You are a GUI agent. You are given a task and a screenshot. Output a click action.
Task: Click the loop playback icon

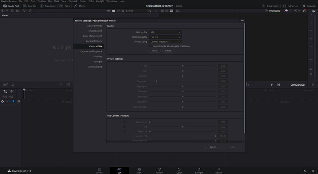click(247, 85)
